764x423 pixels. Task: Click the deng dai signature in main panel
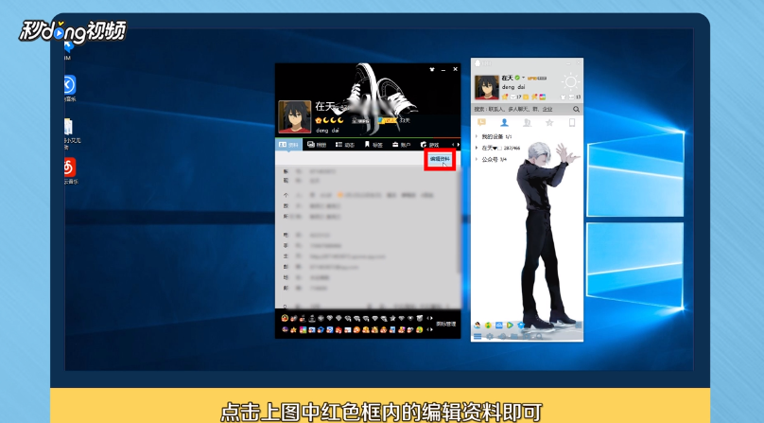[x=513, y=87]
